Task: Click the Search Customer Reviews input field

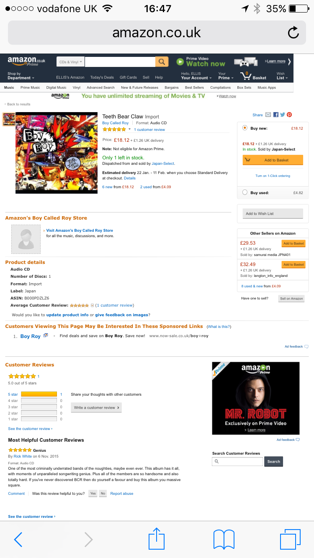Action: coord(237,461)
